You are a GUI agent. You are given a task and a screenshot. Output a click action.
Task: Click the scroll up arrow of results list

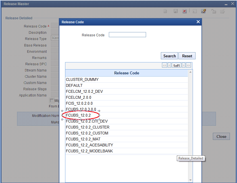click(190, 72)
